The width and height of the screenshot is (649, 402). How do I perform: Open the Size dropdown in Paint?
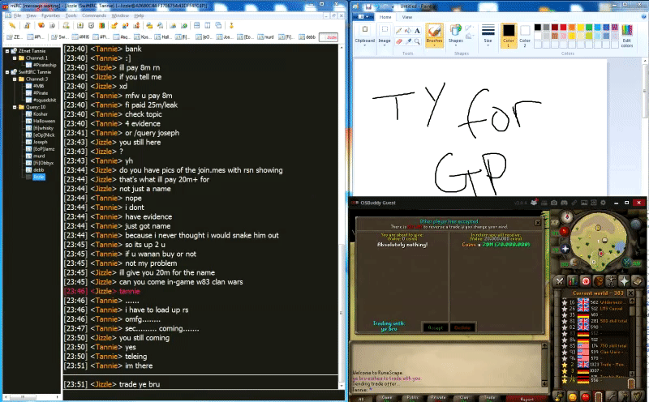point(488,36)
